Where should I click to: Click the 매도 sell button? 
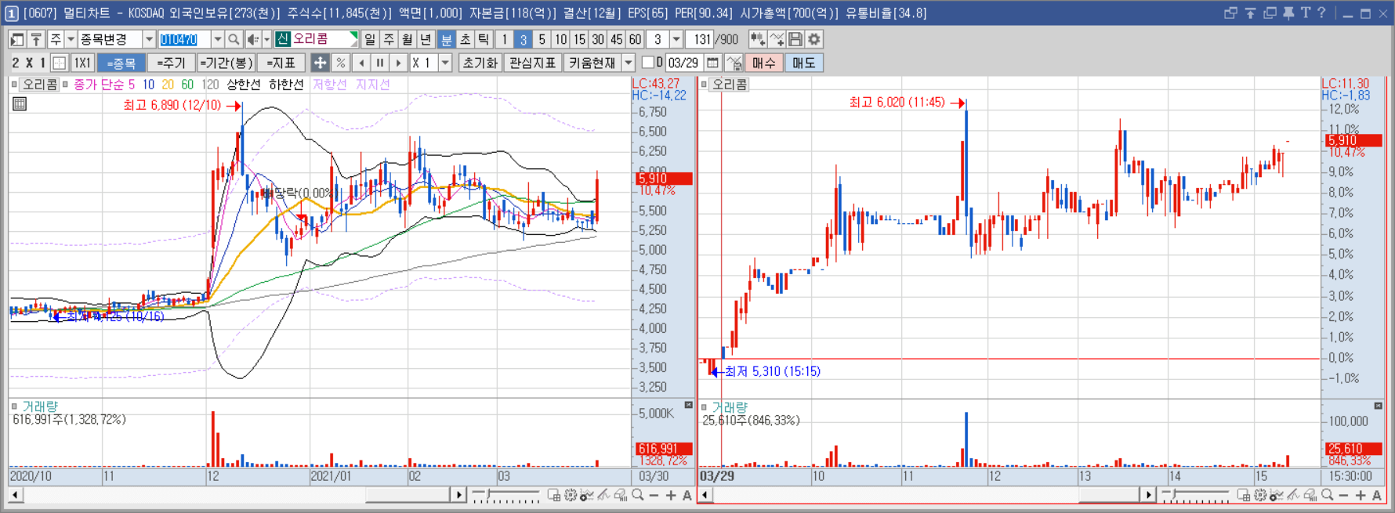pyautogui.click(x=803, y=63)
